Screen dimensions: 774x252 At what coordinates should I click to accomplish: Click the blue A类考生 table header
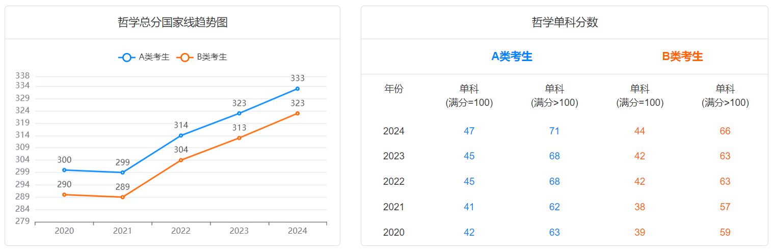tap(512, 57)
